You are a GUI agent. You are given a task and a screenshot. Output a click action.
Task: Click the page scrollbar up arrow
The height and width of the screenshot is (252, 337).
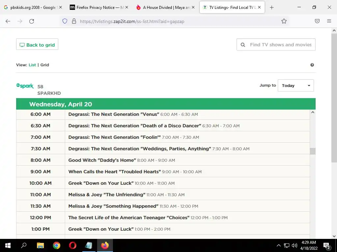click(334, 31)
